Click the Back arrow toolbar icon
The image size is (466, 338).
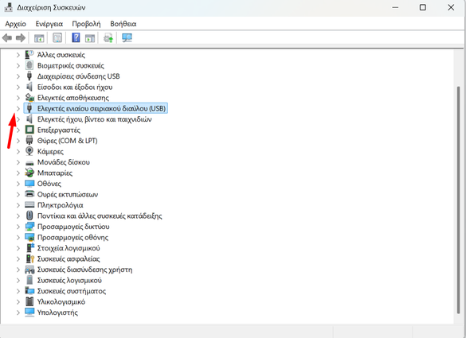(x=7, y=37)
